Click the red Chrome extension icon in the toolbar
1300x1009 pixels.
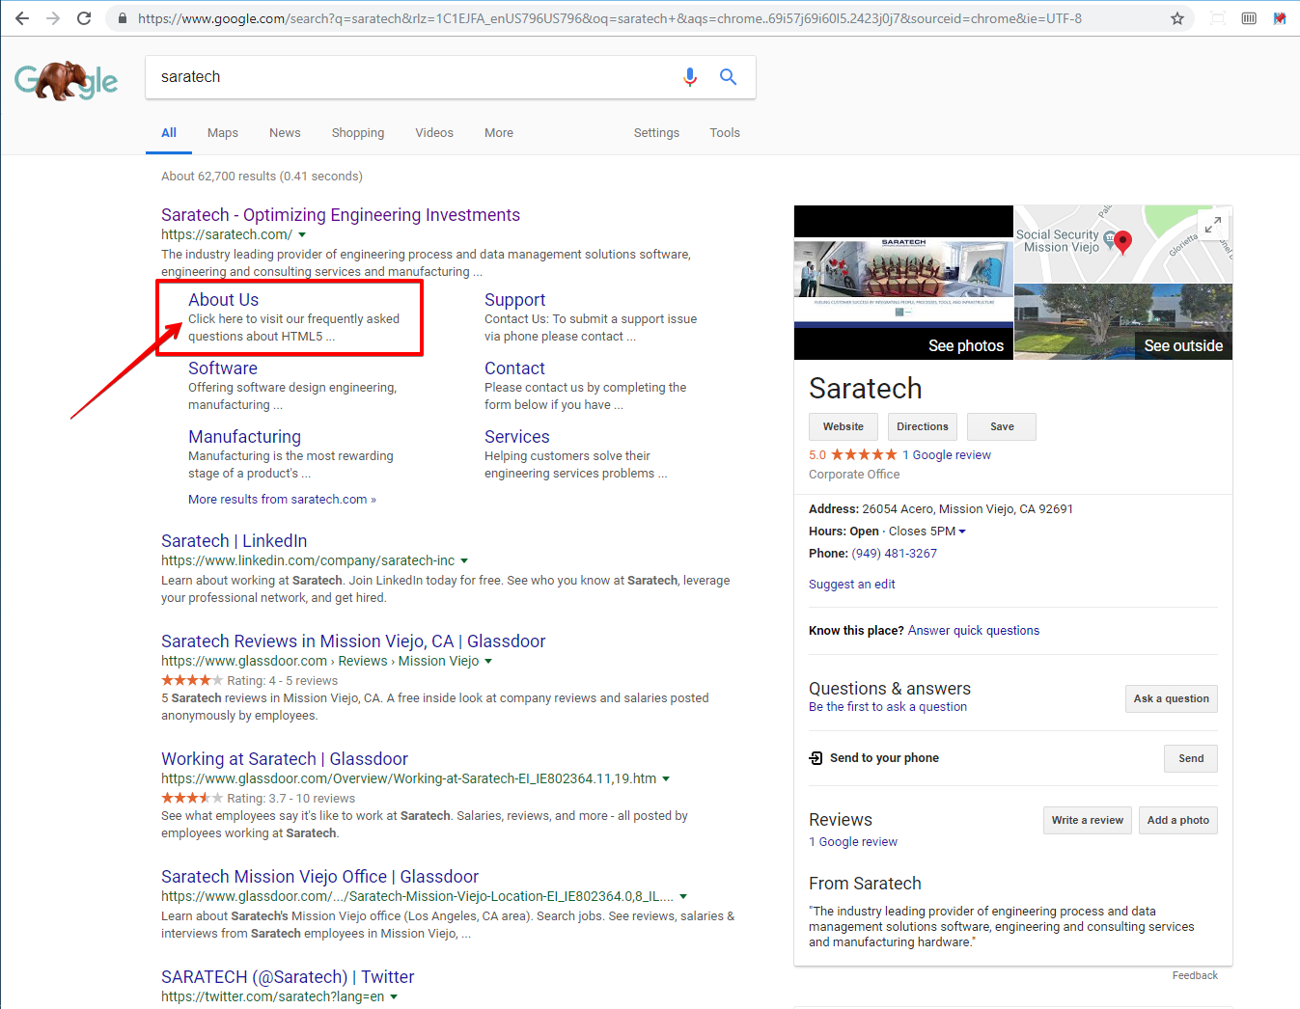[1280, 18]
